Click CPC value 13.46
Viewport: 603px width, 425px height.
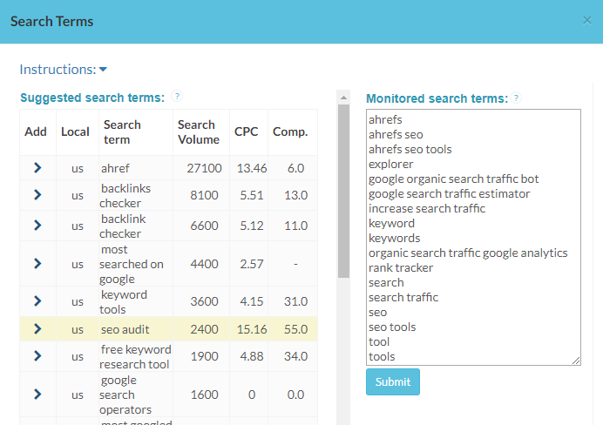click(x=252, y=168)
